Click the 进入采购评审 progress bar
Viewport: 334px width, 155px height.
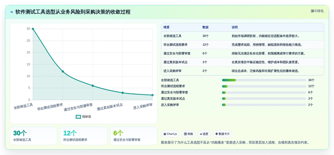pos(264,105)
